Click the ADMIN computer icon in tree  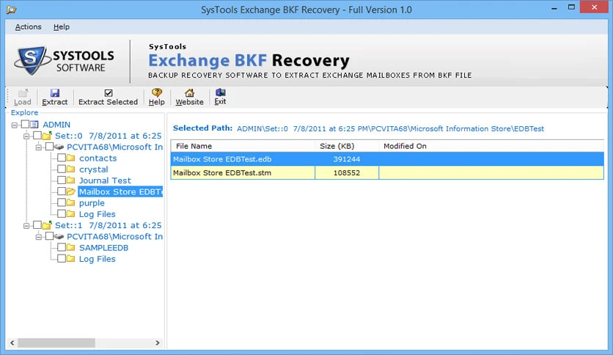[x=34, y=125]
